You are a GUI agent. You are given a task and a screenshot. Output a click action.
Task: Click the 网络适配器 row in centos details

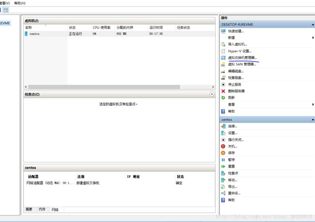click(119, 183)
